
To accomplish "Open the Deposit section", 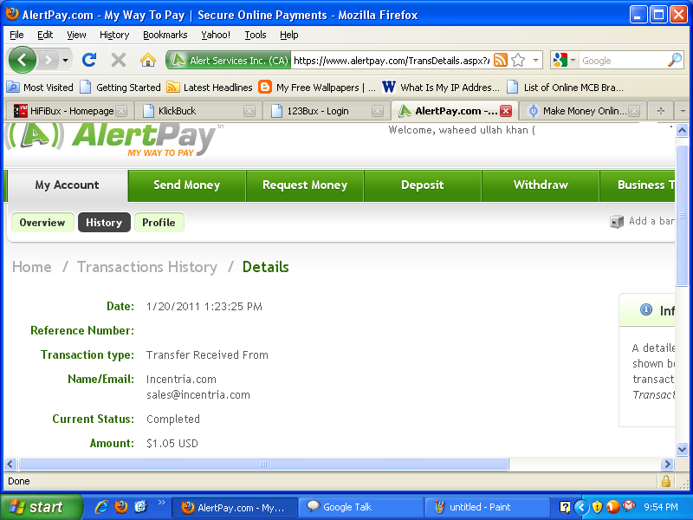I will click(422, 185).
